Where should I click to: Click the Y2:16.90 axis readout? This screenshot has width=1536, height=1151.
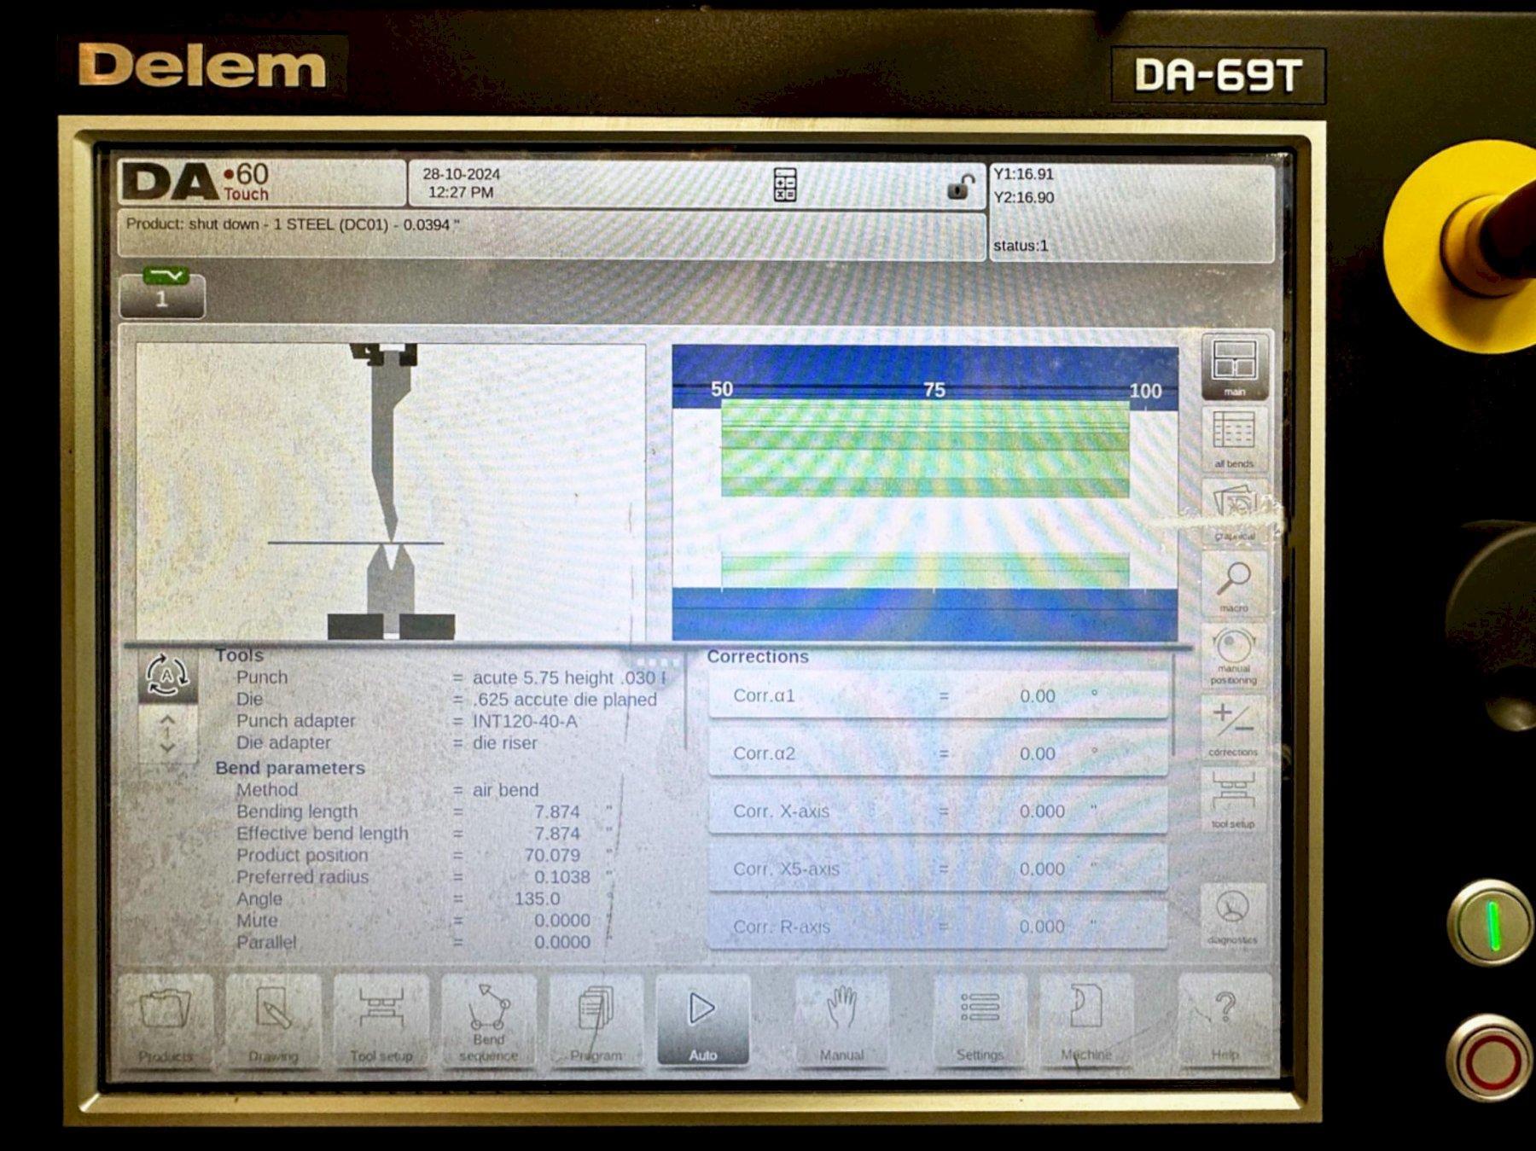1023,197
